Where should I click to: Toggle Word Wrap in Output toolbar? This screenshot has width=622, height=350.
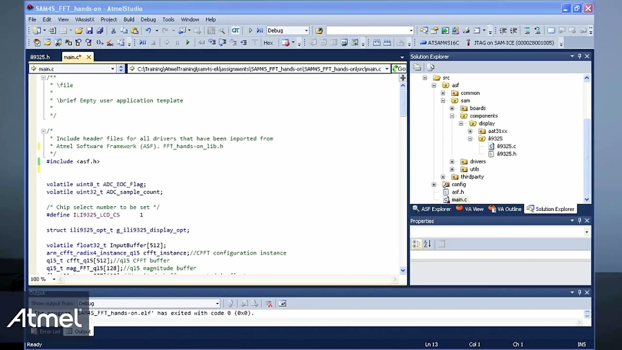click(x=282, y=304)
